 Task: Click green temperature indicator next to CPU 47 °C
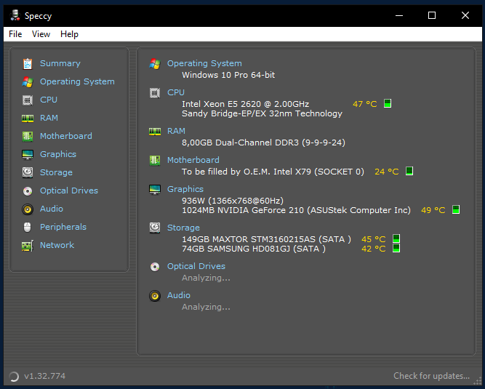(x=388, y=103)
